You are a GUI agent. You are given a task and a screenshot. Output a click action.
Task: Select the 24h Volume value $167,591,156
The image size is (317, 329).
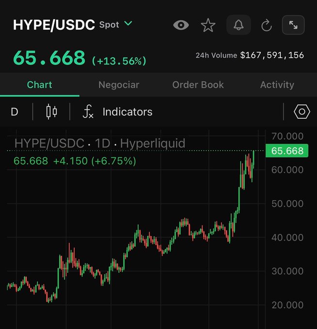(x=272, y=55)
